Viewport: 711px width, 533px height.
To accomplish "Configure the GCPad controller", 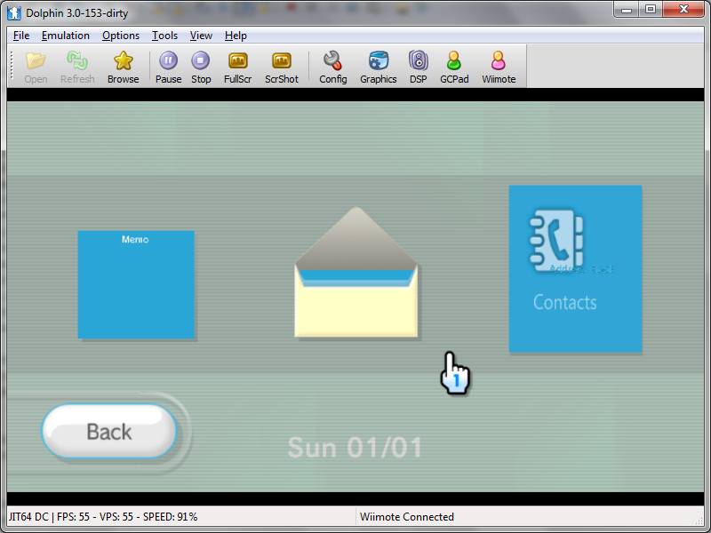I will tap(453, 66).
